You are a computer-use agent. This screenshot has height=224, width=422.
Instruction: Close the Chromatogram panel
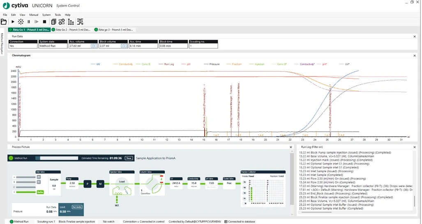pos(414,55)
